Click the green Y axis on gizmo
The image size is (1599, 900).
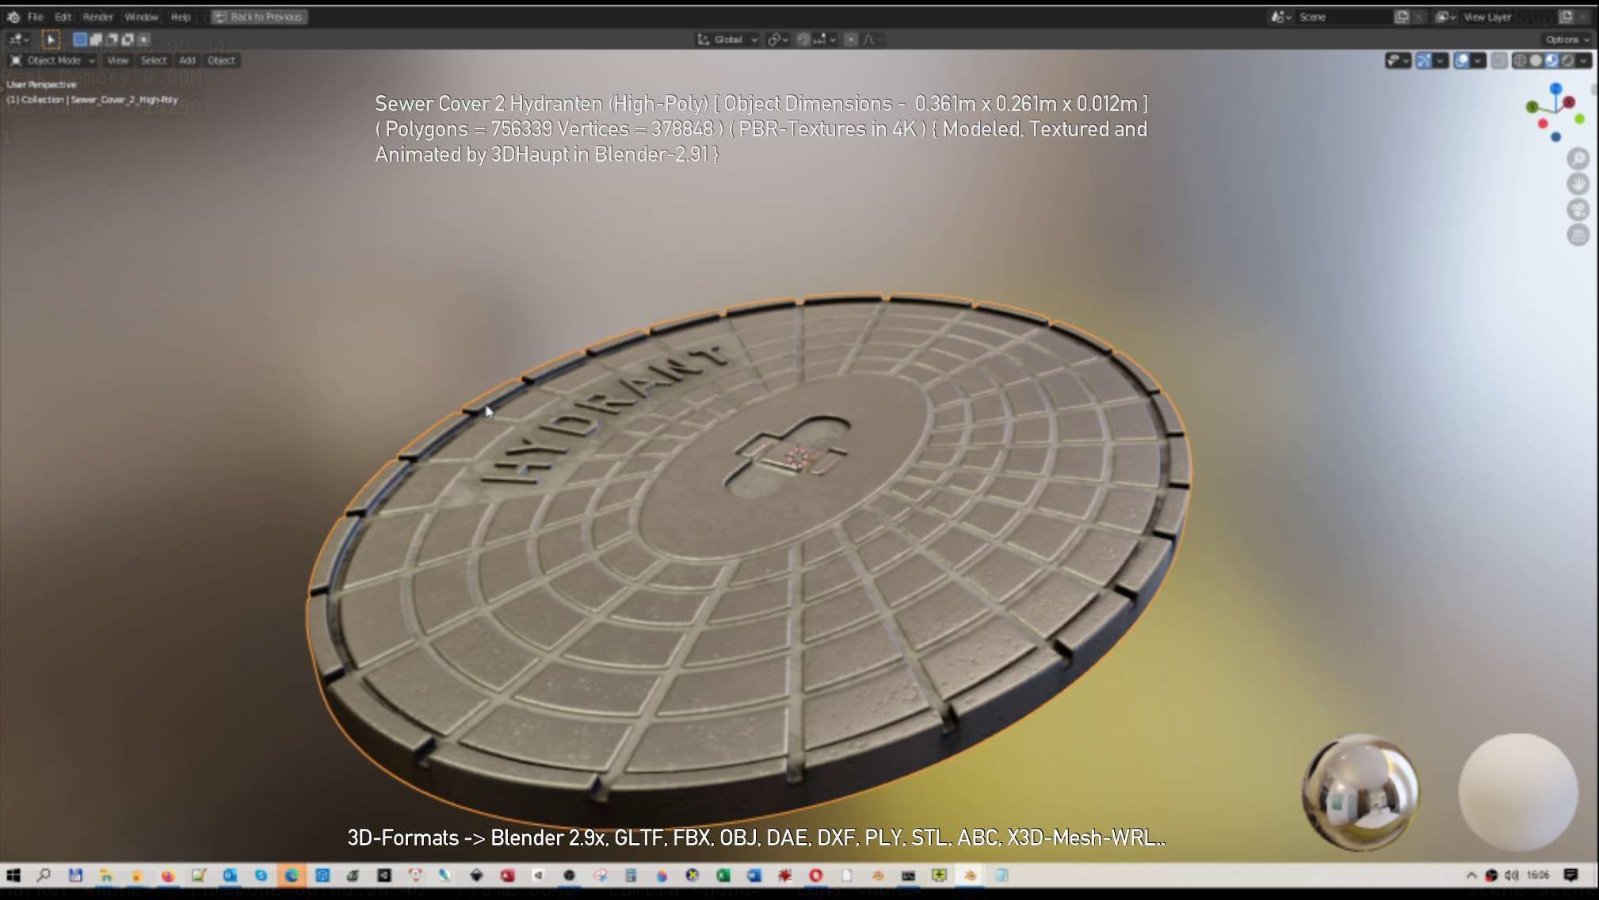coord(1532,107)
